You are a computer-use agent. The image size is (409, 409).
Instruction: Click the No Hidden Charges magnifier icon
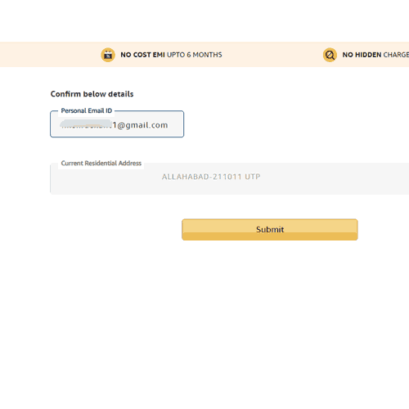coord(330,55)
